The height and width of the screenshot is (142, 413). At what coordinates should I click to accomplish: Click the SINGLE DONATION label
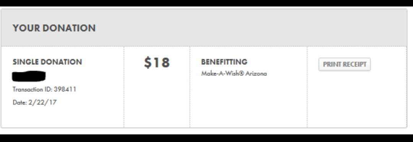click(x=47, y=62)
